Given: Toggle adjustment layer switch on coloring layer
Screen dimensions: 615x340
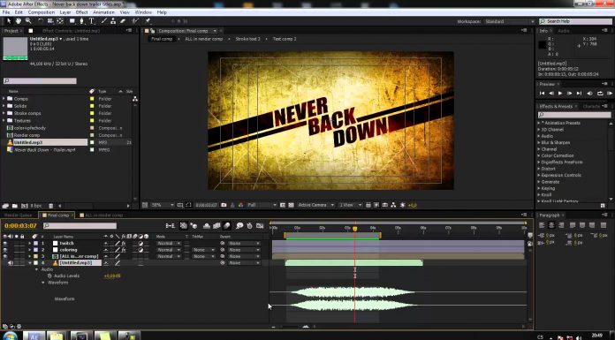Looking at the screenshot, I should pyautogui.click(x=140, y=250).
